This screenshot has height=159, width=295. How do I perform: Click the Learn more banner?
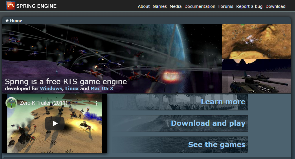click(180, 102)
